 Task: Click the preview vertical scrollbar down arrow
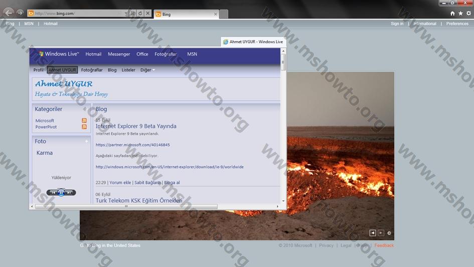tap(283, 201)
